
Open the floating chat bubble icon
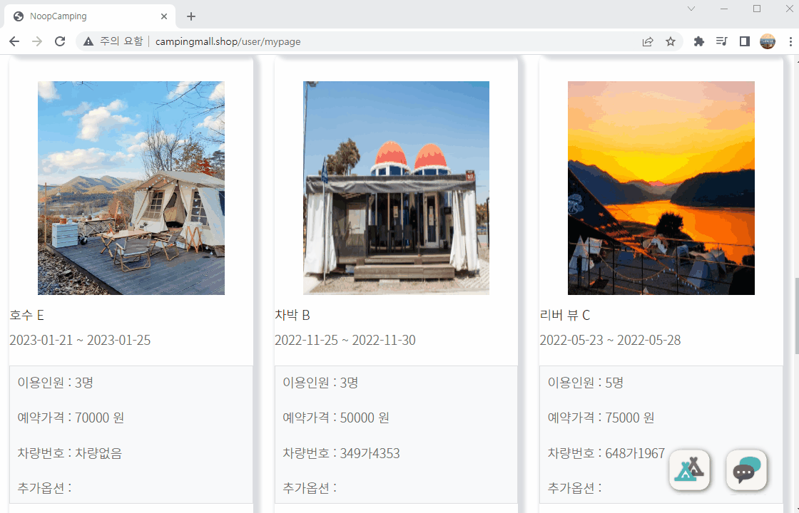746,470
